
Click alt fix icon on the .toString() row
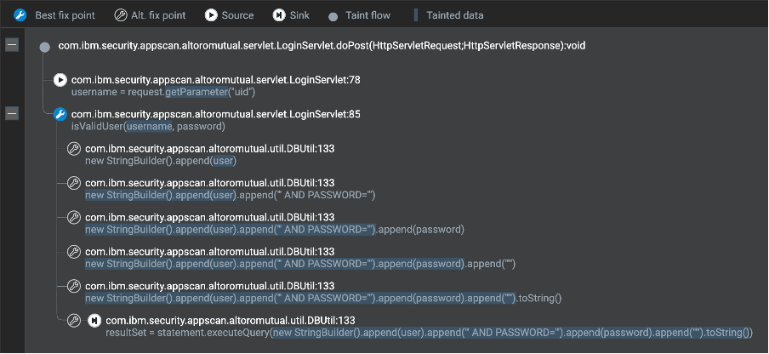click(x=73, y=286)
